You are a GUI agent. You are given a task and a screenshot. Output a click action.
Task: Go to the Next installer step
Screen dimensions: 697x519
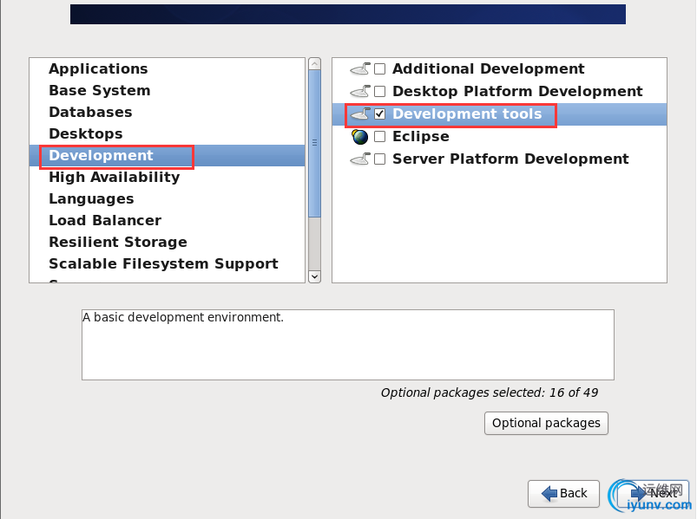click(x=654, y=493)
